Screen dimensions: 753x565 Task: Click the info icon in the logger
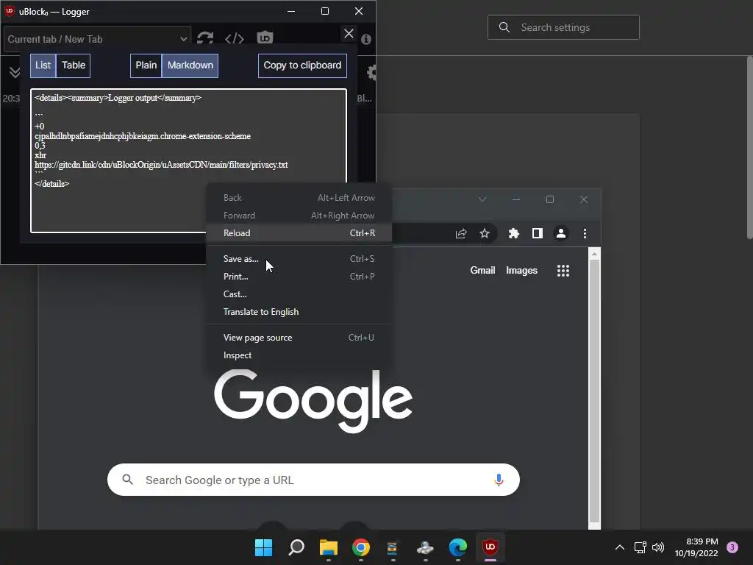(366, 40)
